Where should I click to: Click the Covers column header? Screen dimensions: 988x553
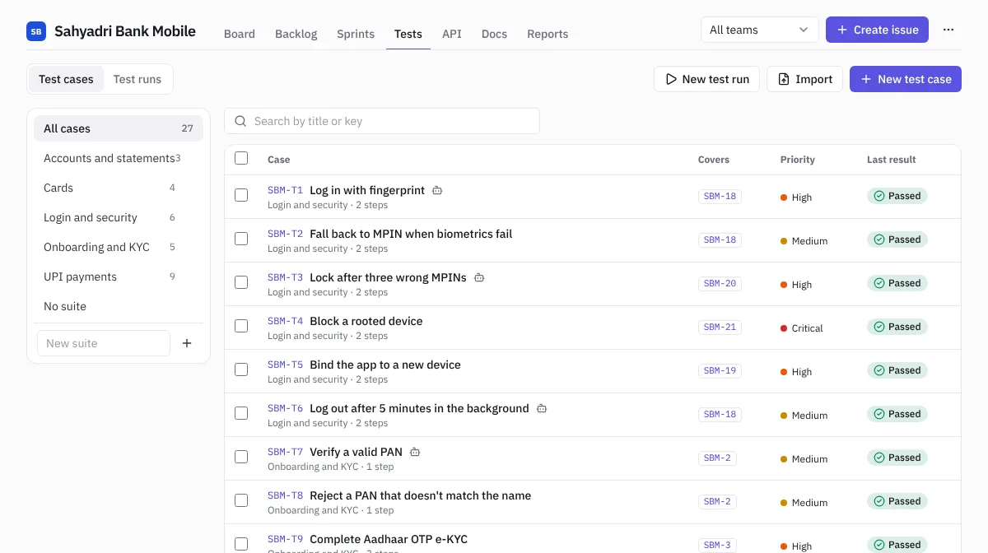tap(714, 160)
